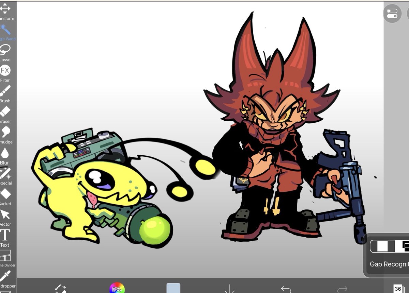Select the Eraser tool
Image resolution: width=409 pixels, height=293 pixels.
click(x=5, y=115)
